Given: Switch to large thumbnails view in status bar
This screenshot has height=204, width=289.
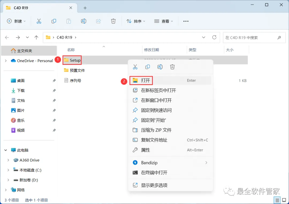Looking at the screenshot, I should pyautogui.click(x=284, y=200).
